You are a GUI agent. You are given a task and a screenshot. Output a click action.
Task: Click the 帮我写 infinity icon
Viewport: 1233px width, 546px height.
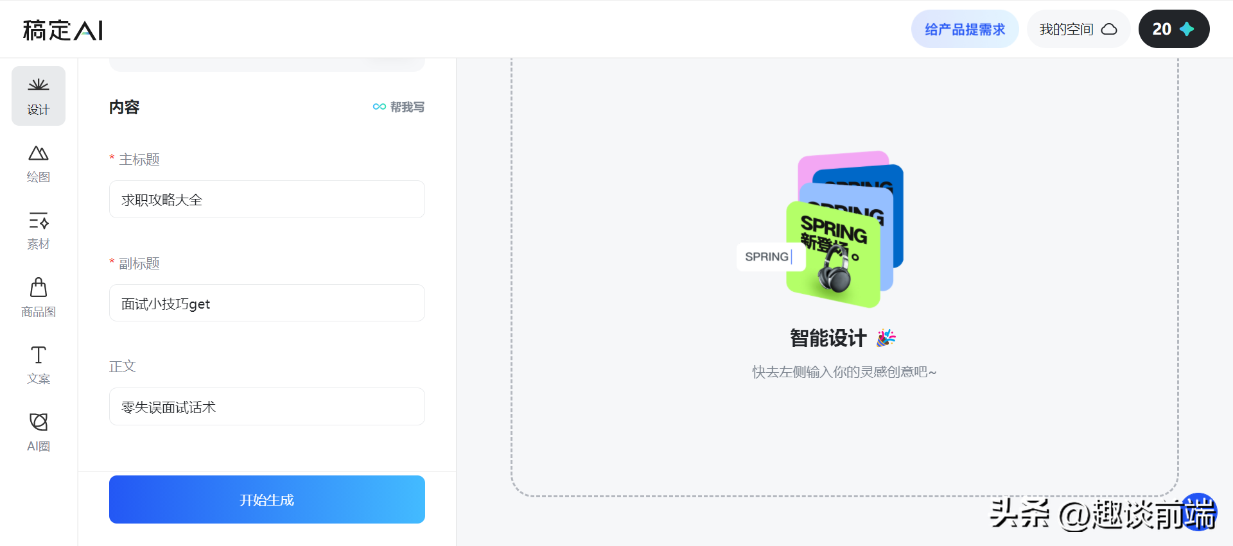(x=379, y=107)
